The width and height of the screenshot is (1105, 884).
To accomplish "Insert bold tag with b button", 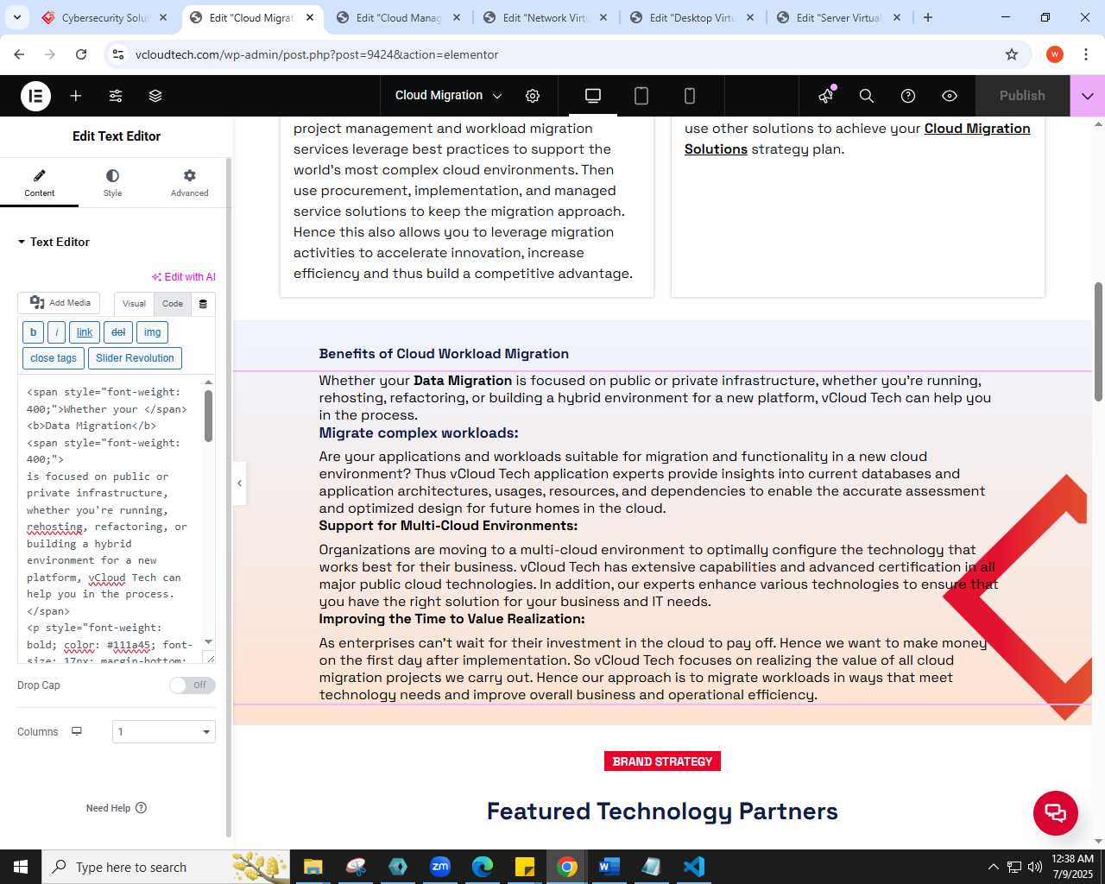I will (33, 332).
